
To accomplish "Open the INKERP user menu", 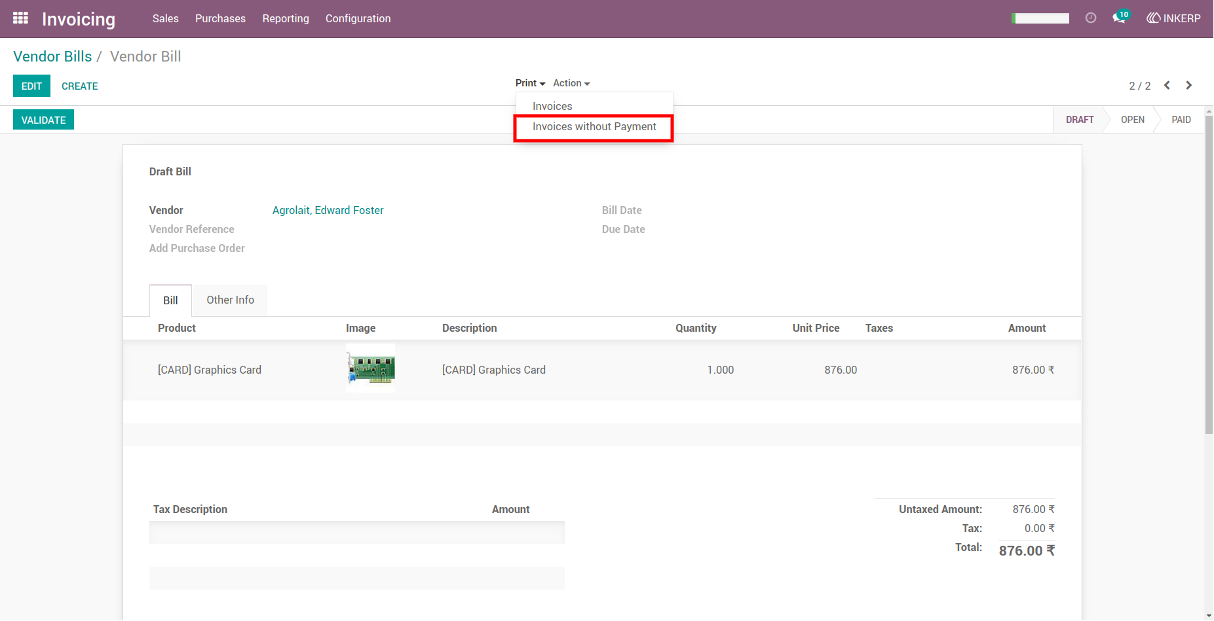I will pos(1174,18).
